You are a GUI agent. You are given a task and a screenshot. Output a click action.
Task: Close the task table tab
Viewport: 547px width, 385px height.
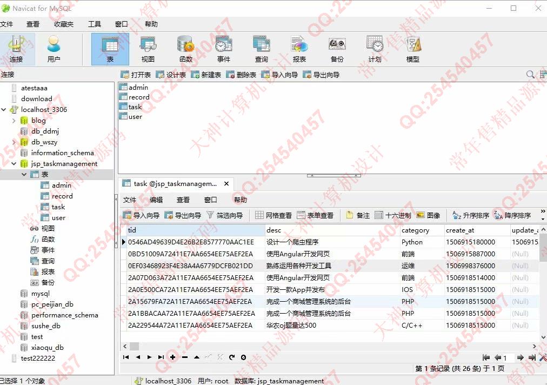coord(226,184)
